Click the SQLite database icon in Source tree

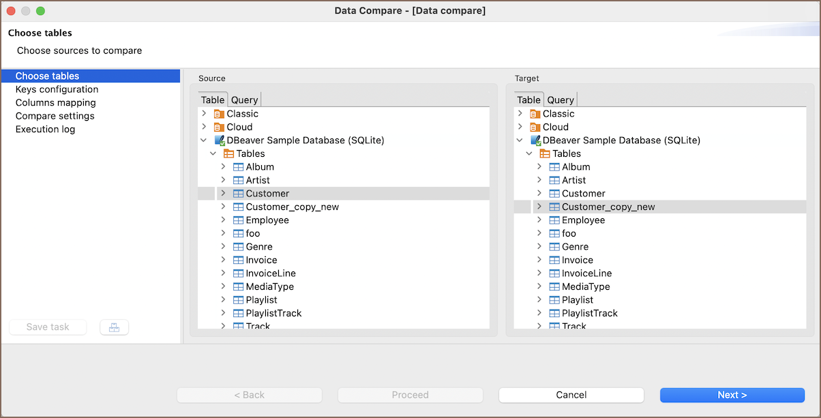tap(219, 140)
